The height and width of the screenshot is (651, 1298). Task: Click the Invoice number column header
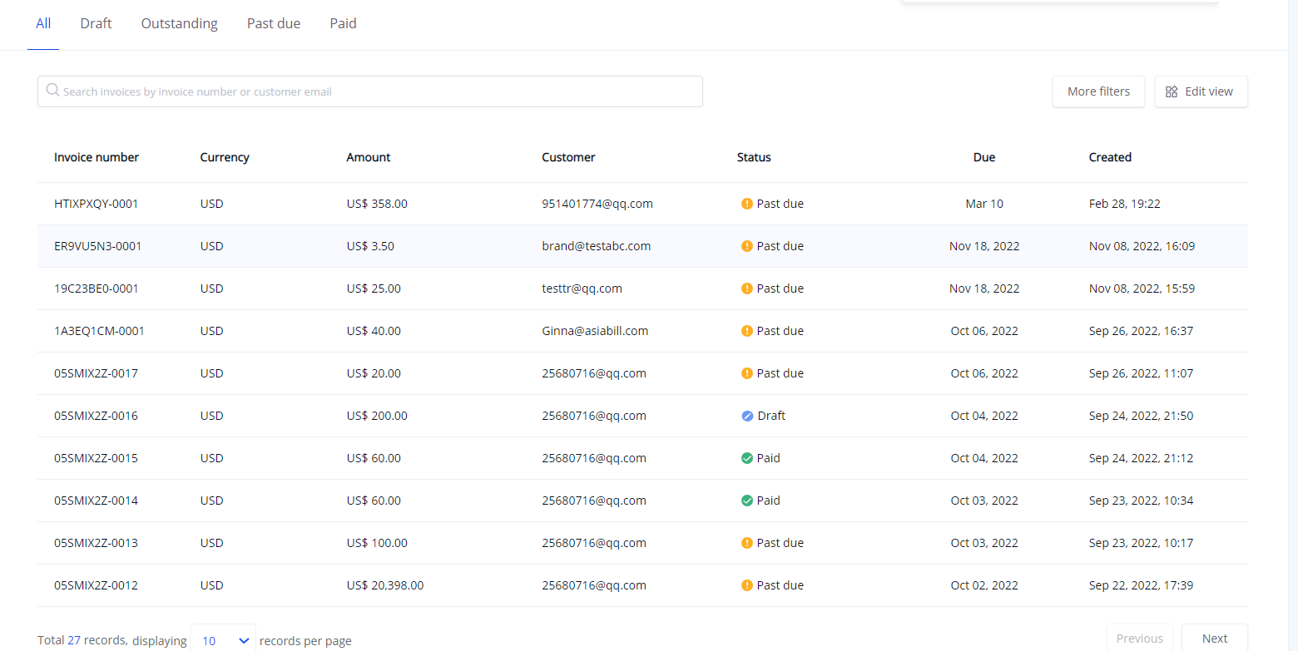[x=97, y=157]
